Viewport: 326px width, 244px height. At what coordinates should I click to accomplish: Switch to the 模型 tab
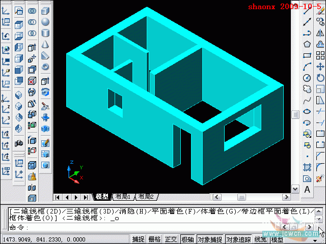point(102,197)
